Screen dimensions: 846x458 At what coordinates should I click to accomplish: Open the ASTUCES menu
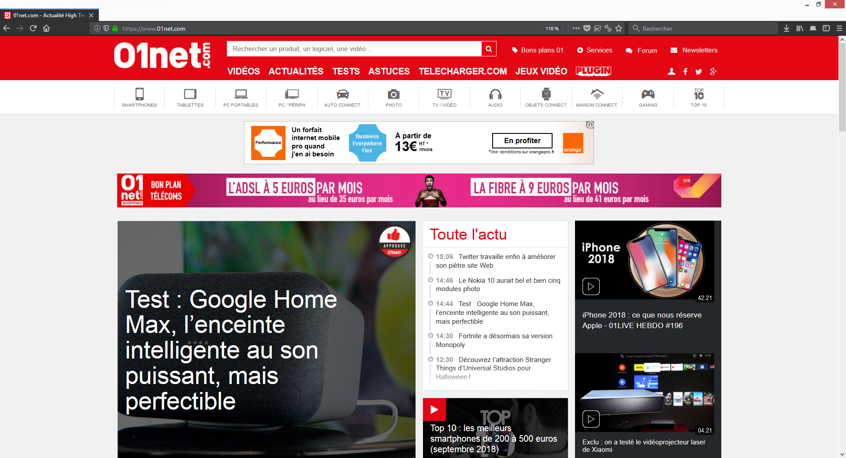pos(389,71)
